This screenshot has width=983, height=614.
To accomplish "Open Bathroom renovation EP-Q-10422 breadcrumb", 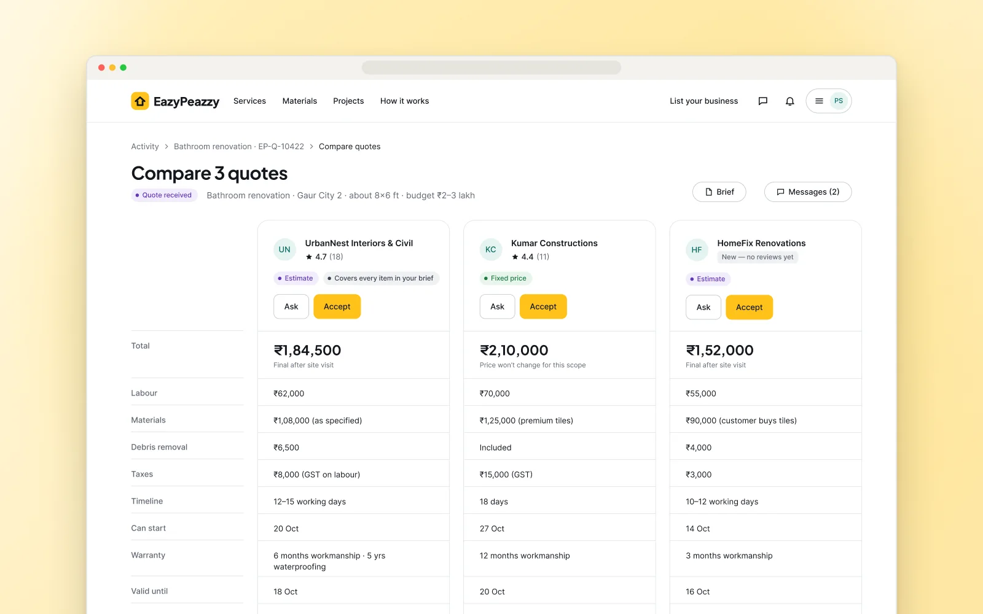I will (239, 147).
